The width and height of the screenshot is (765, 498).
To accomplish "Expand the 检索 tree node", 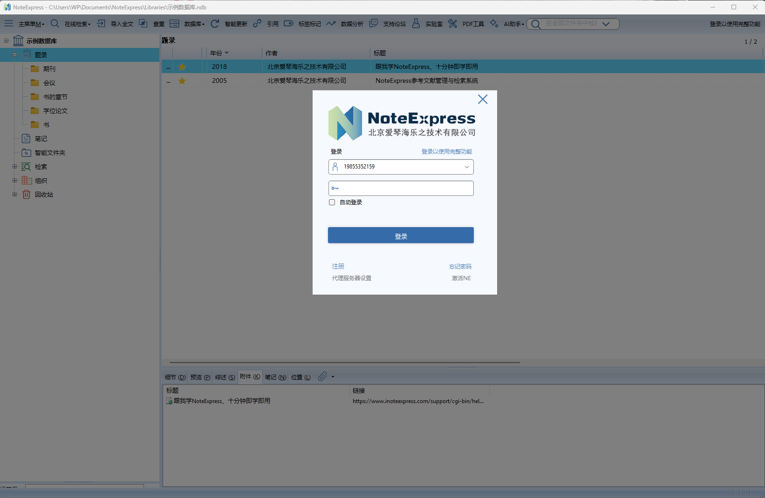I will coord(14,166).
